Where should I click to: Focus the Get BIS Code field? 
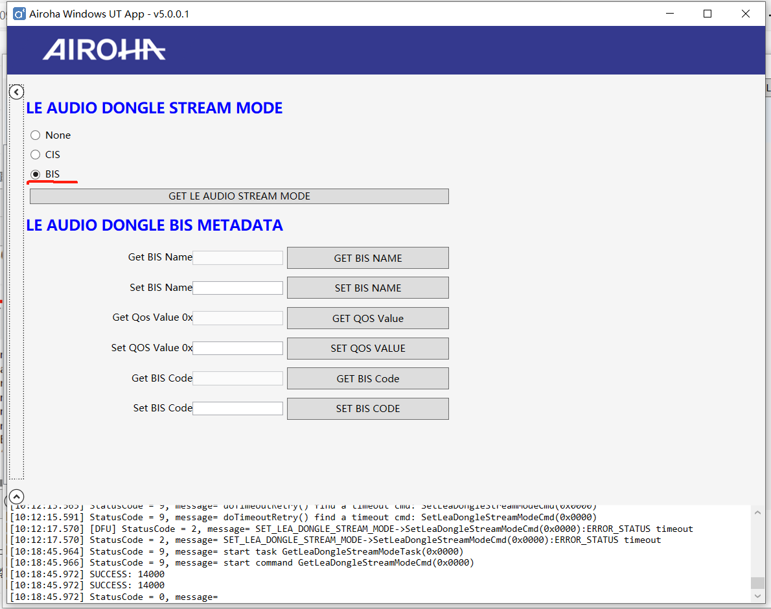[x=238, y=378]
